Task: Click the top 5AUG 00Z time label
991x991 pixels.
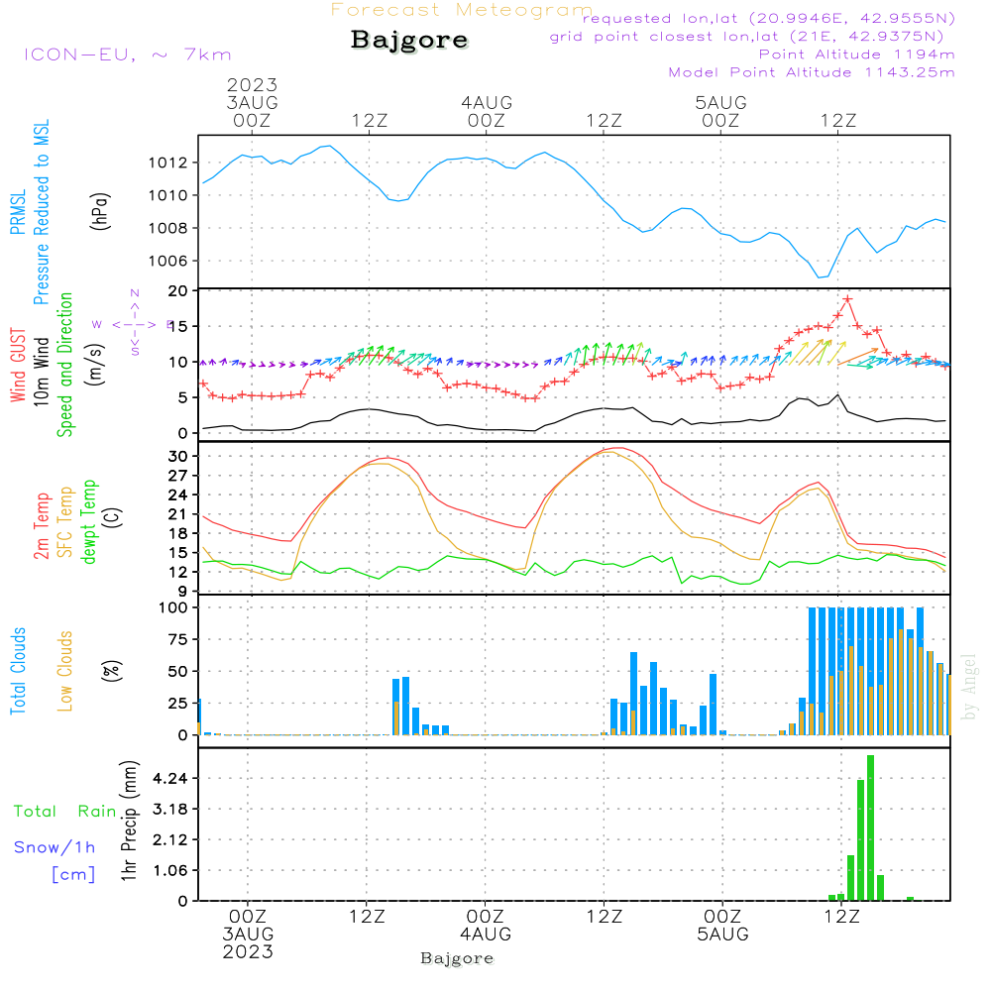Action: pyautogui.click(x=720, y=111)
